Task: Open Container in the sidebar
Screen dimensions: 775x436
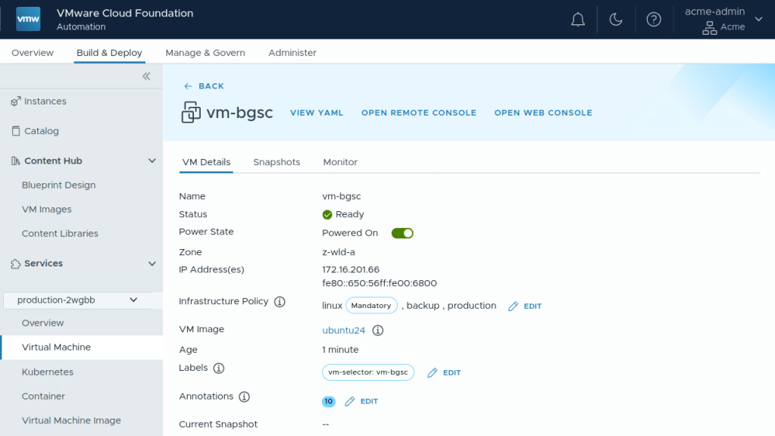Action: [43, 396]
